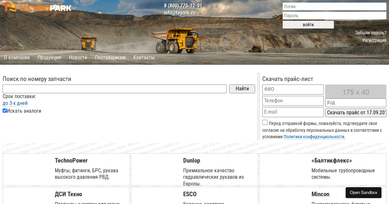
Task: Focus the Логин input field
Action: click(x=335, y=6)
